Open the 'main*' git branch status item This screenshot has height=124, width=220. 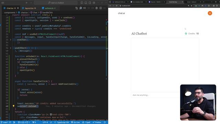pyautogui.click(x=4, y=122)
